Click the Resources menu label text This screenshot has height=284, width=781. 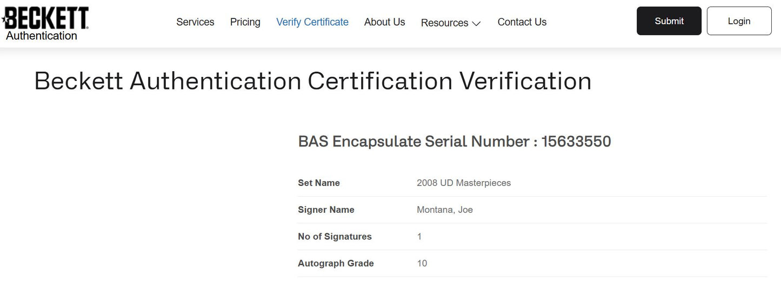444,23
